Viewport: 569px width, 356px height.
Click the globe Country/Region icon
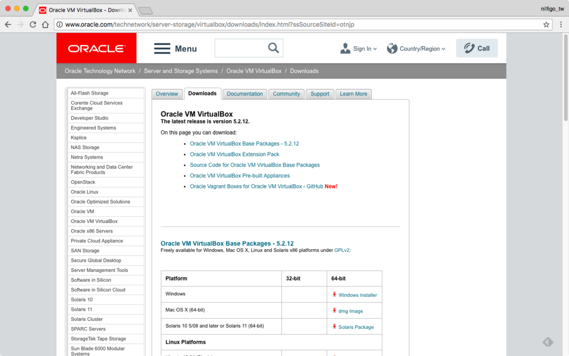click(x=392, y=48)
